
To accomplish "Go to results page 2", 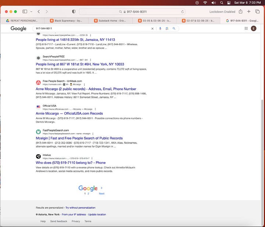I will pyautogui.click(x=88, y=194).
